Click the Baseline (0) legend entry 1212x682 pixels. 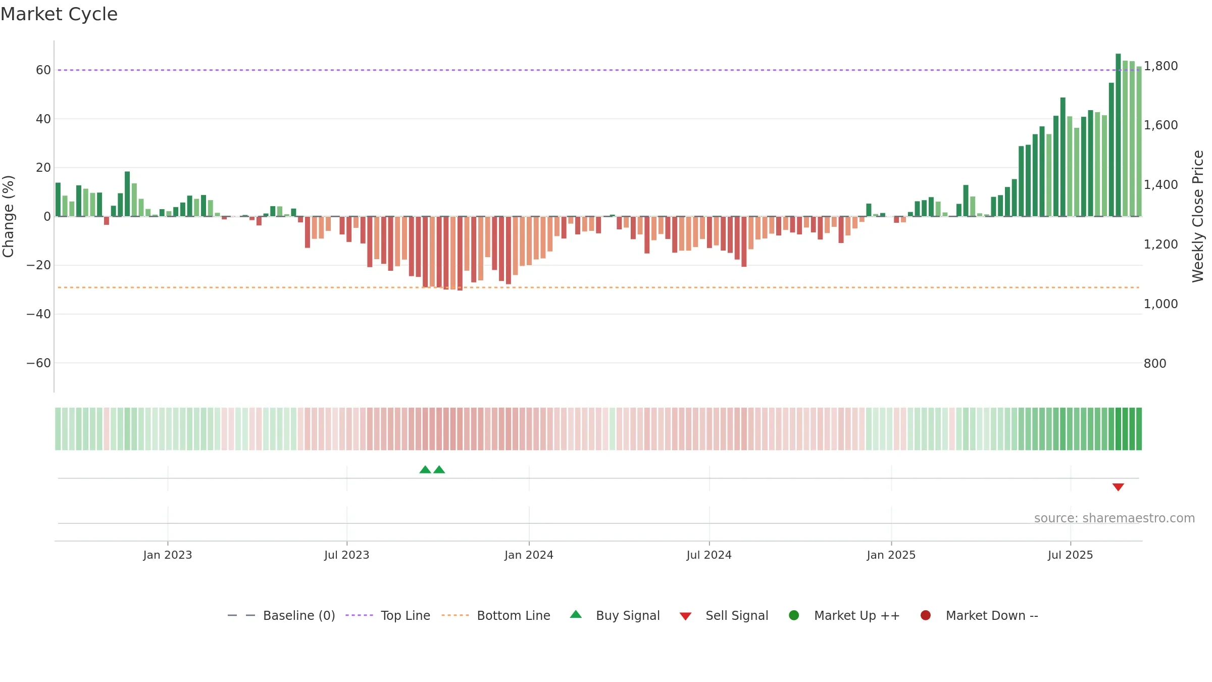tap(281, 615)
